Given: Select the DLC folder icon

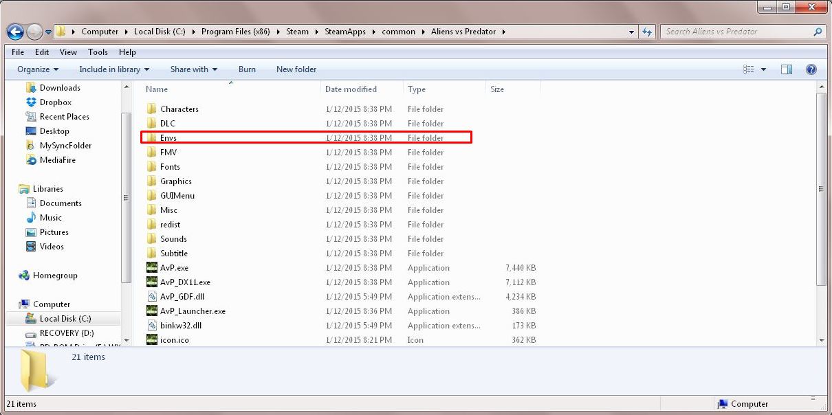Looking at the screenshot, I should (152, 124).
